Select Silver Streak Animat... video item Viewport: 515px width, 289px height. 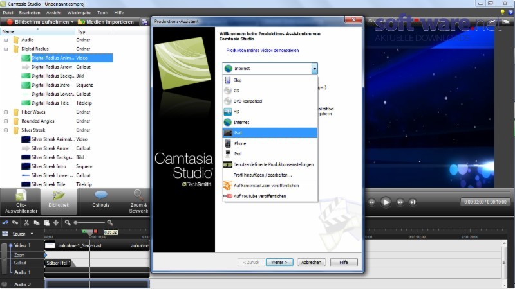53,139
